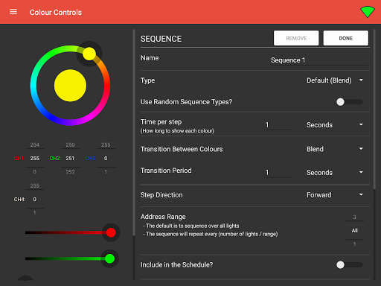Image resolution: width=381 pixels, height=286 pixels.
Task: Click the REMOVE button
Action: [x=296, y=38]
